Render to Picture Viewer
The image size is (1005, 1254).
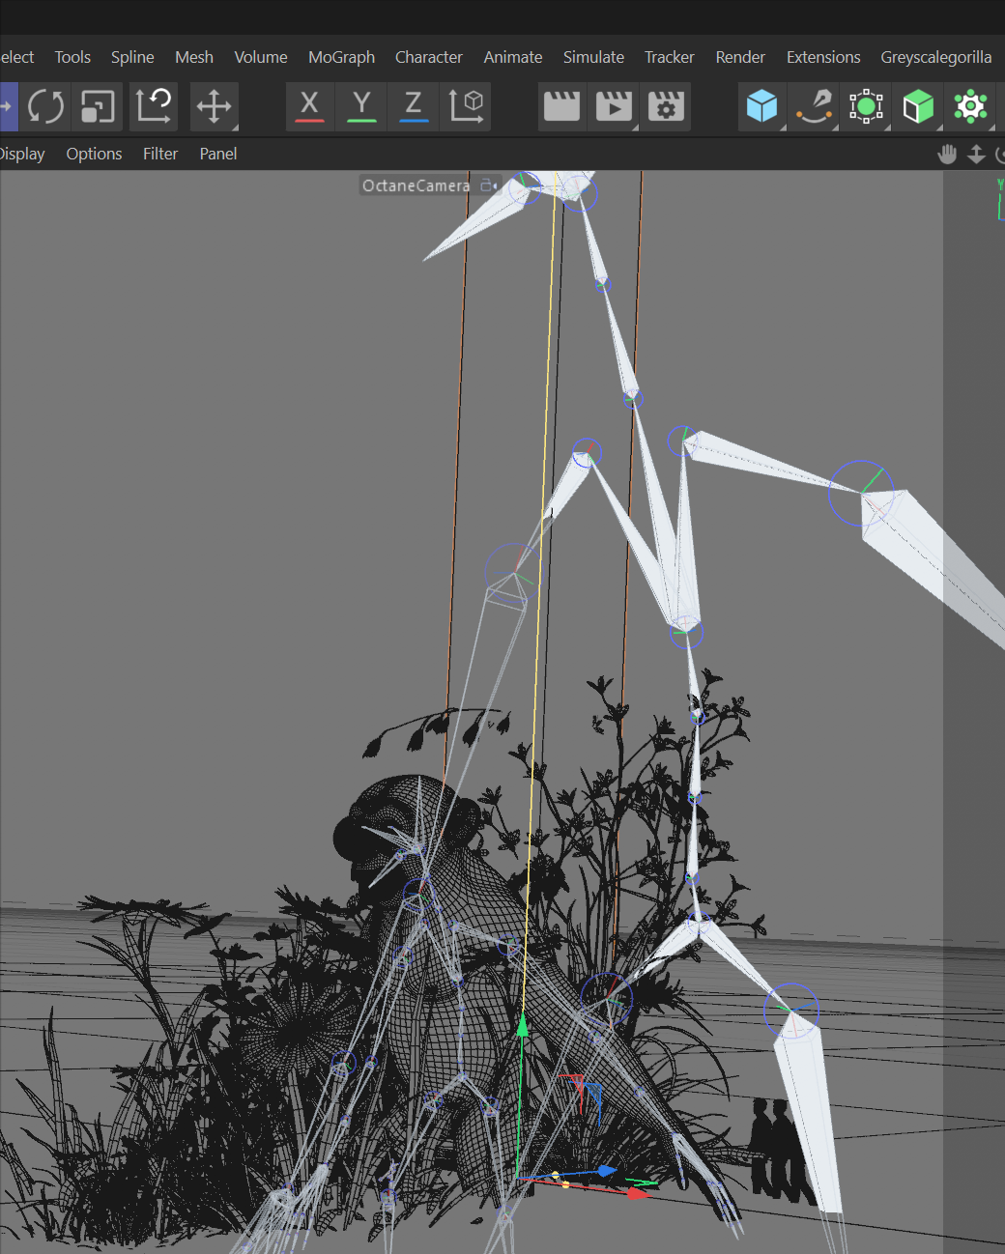click(x=614, y=106)
